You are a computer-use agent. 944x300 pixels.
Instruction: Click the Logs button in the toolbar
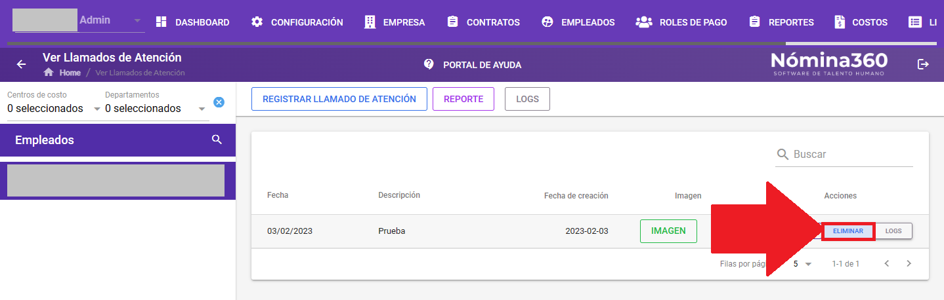click(x=527, y=99)
